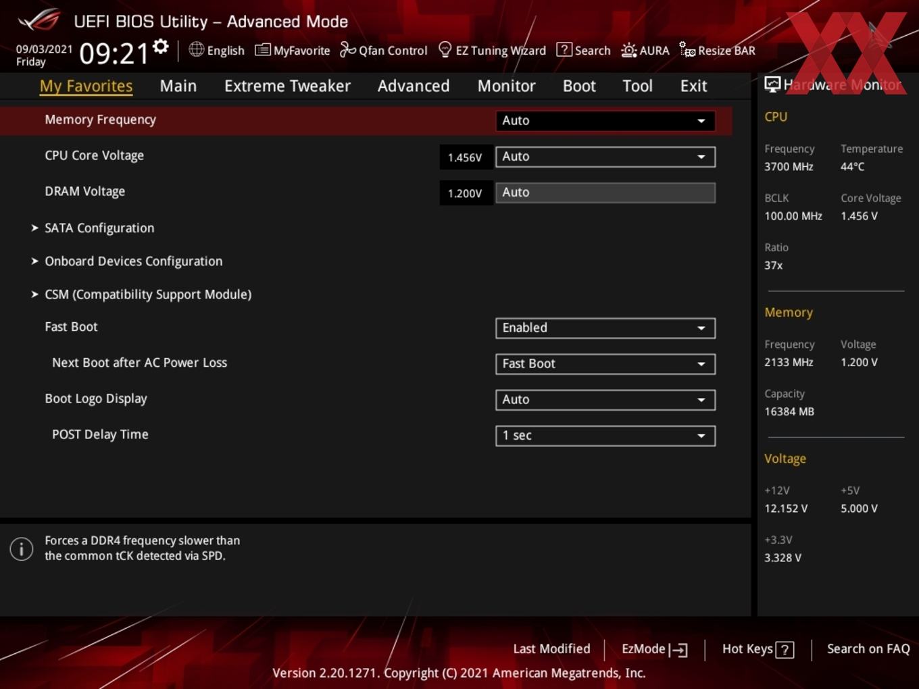Click CPU frequency 3700 MHz value
The image size is (919, 689).
[x=789, y=166]
